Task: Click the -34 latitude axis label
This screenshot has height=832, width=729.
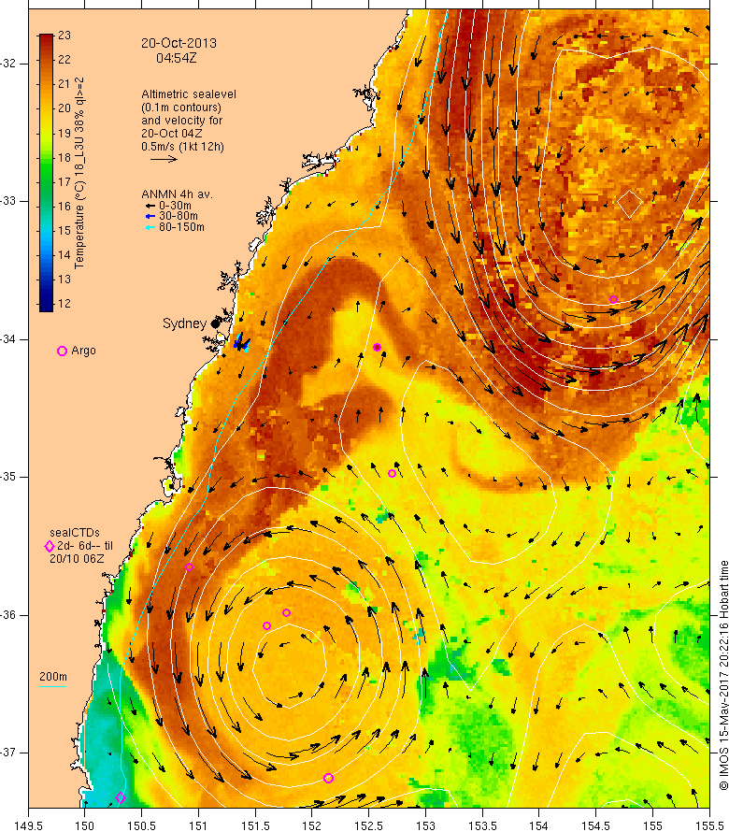Action: (x=8, y=339)
